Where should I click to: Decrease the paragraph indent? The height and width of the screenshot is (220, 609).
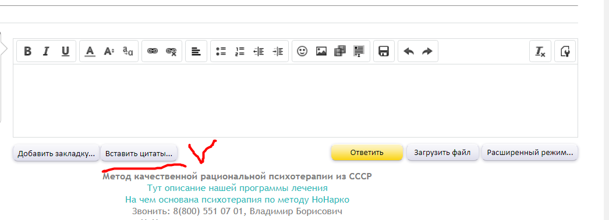tap(259, 51)
